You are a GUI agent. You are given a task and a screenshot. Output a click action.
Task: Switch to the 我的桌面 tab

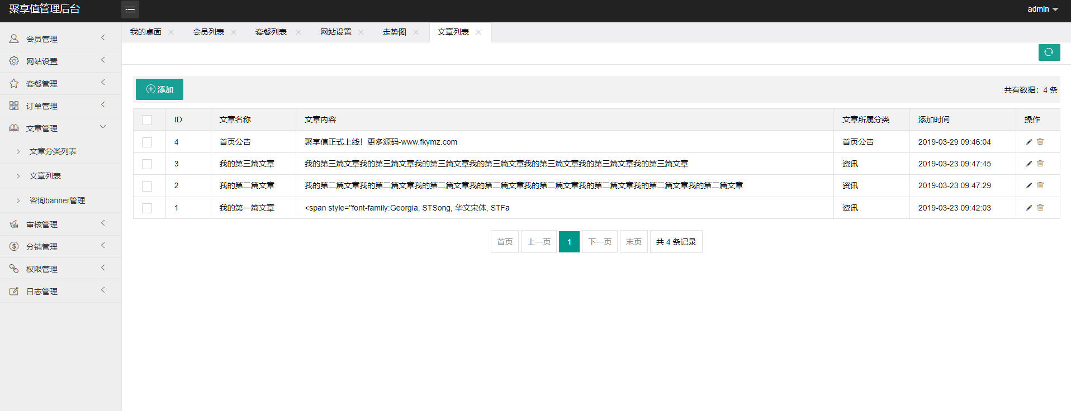(x=146, y=32)
